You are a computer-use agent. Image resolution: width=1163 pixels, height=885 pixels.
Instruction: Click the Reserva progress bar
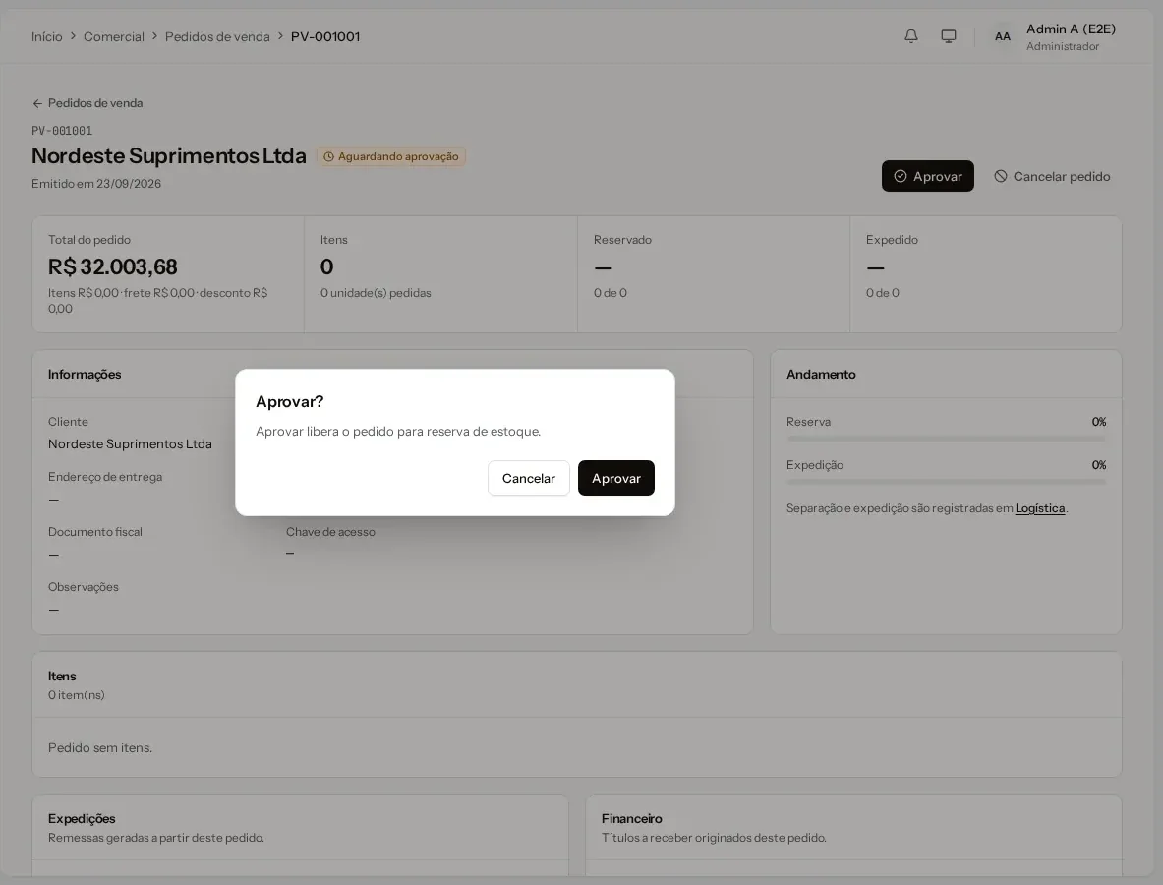coord(947,439)
